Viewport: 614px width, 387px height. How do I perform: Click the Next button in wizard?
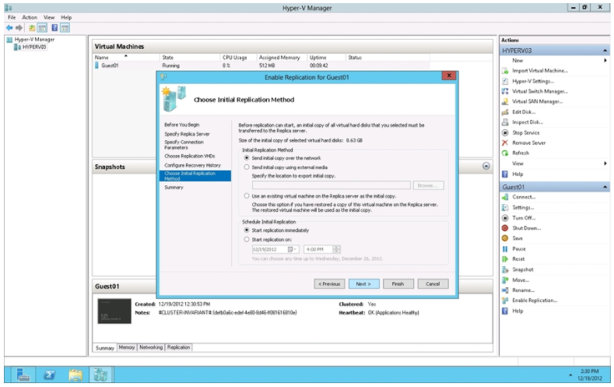[363, 283]
